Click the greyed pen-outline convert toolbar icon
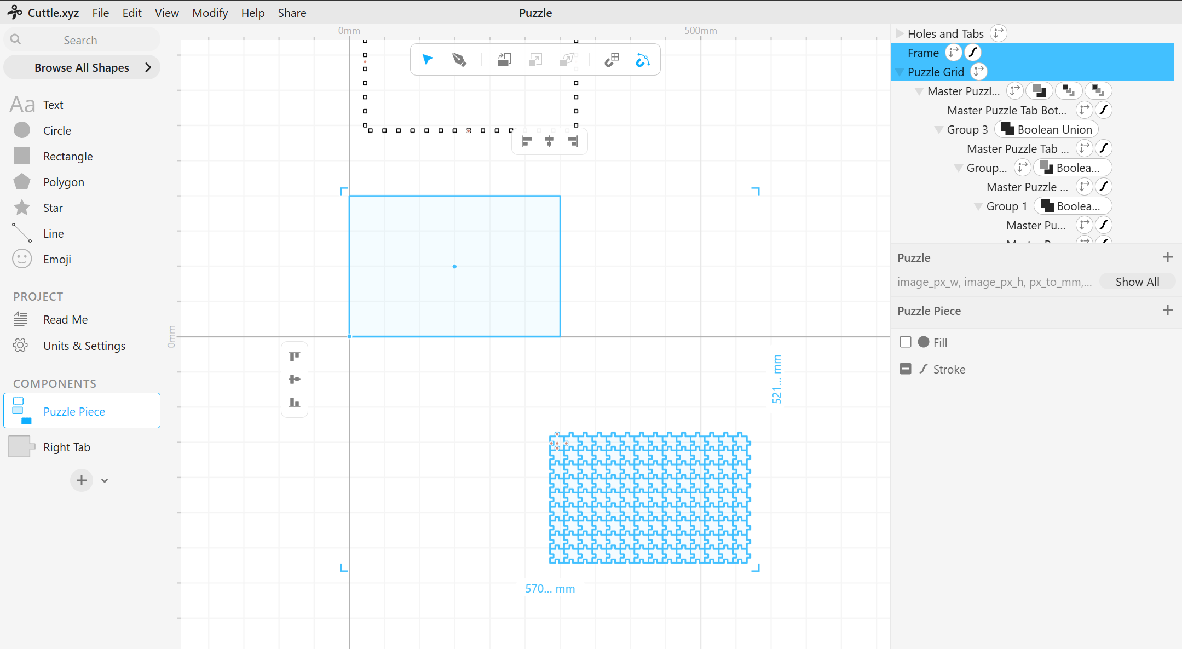The image size is (1182, 649). [x=568, y=60]
